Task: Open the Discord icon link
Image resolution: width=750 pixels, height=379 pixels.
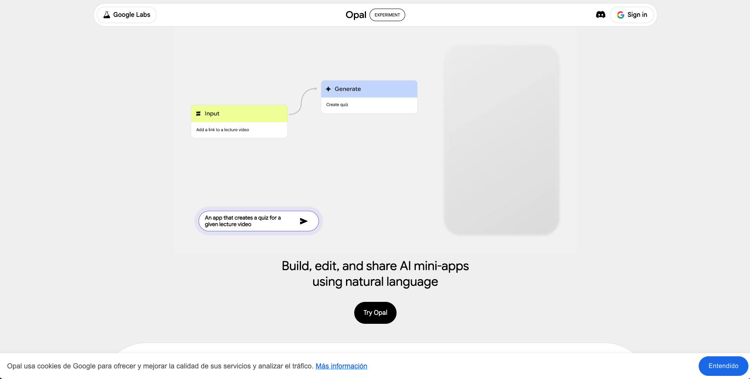Action: click(x=600, y=15)
